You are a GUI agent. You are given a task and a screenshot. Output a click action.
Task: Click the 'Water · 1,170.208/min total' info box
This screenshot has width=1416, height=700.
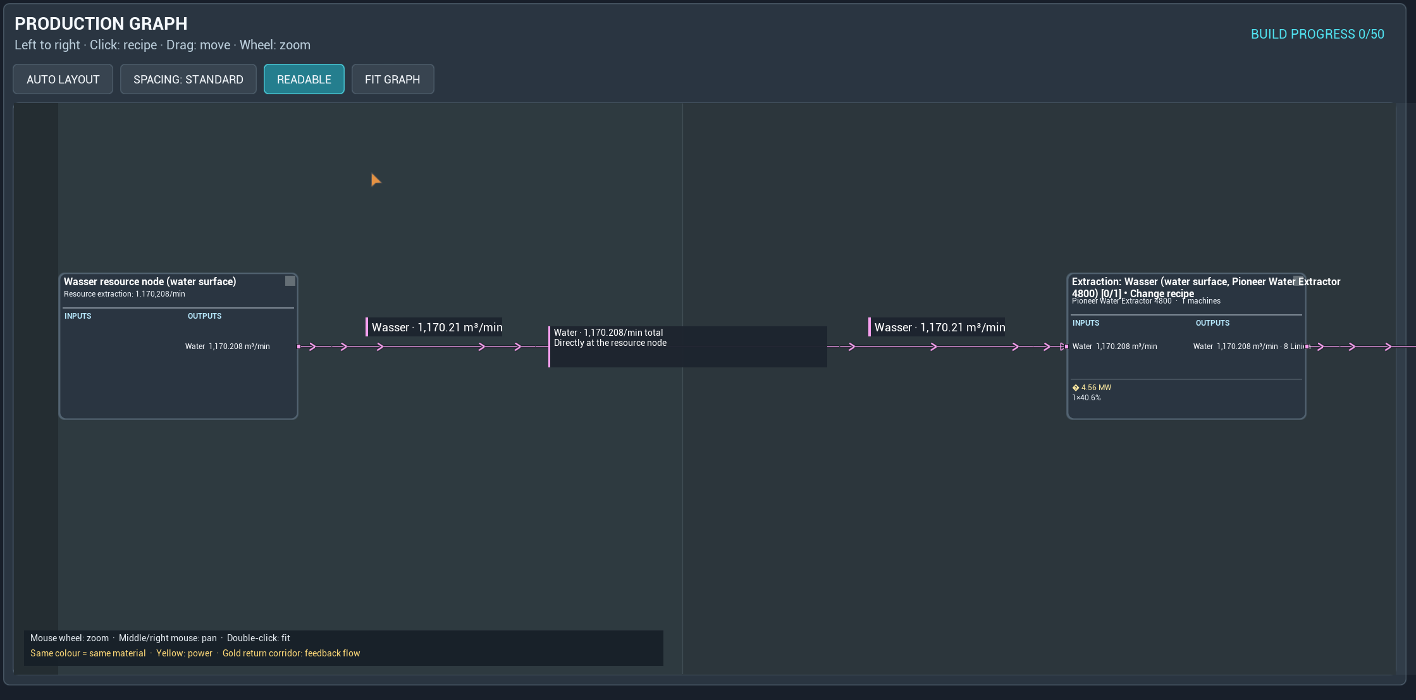click(688, 347)
